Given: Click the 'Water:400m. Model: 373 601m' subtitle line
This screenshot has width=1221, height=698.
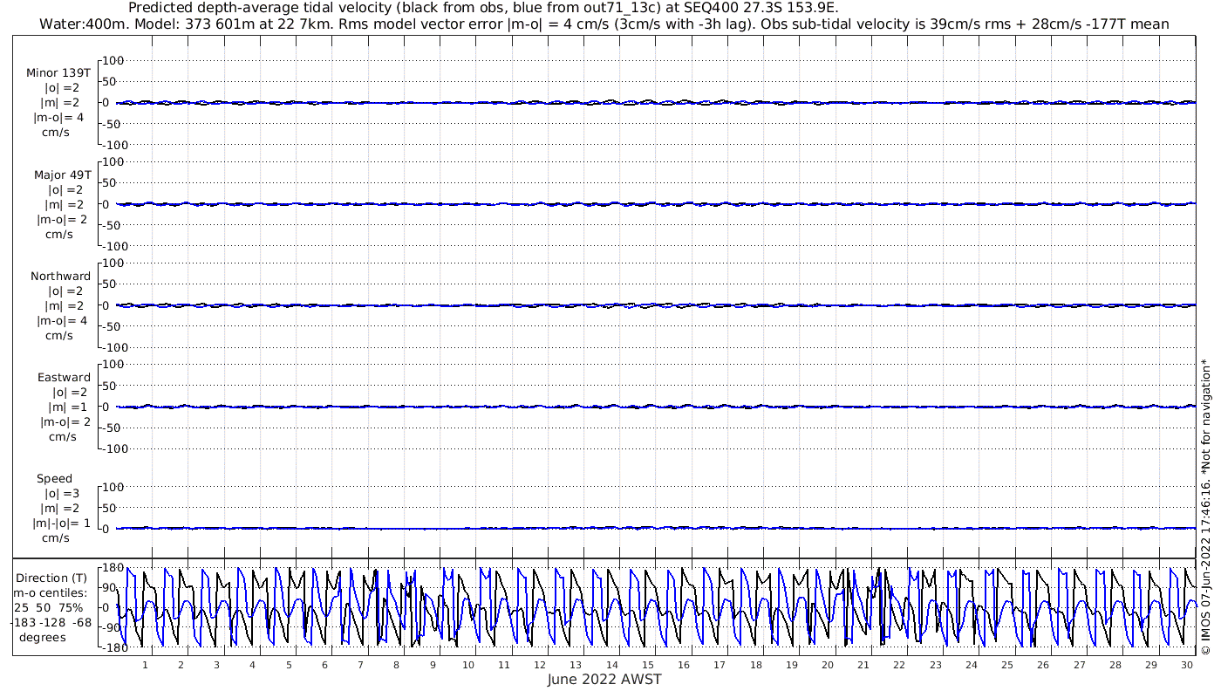Looking at the screenshot, I should click(x=604, y=24).
